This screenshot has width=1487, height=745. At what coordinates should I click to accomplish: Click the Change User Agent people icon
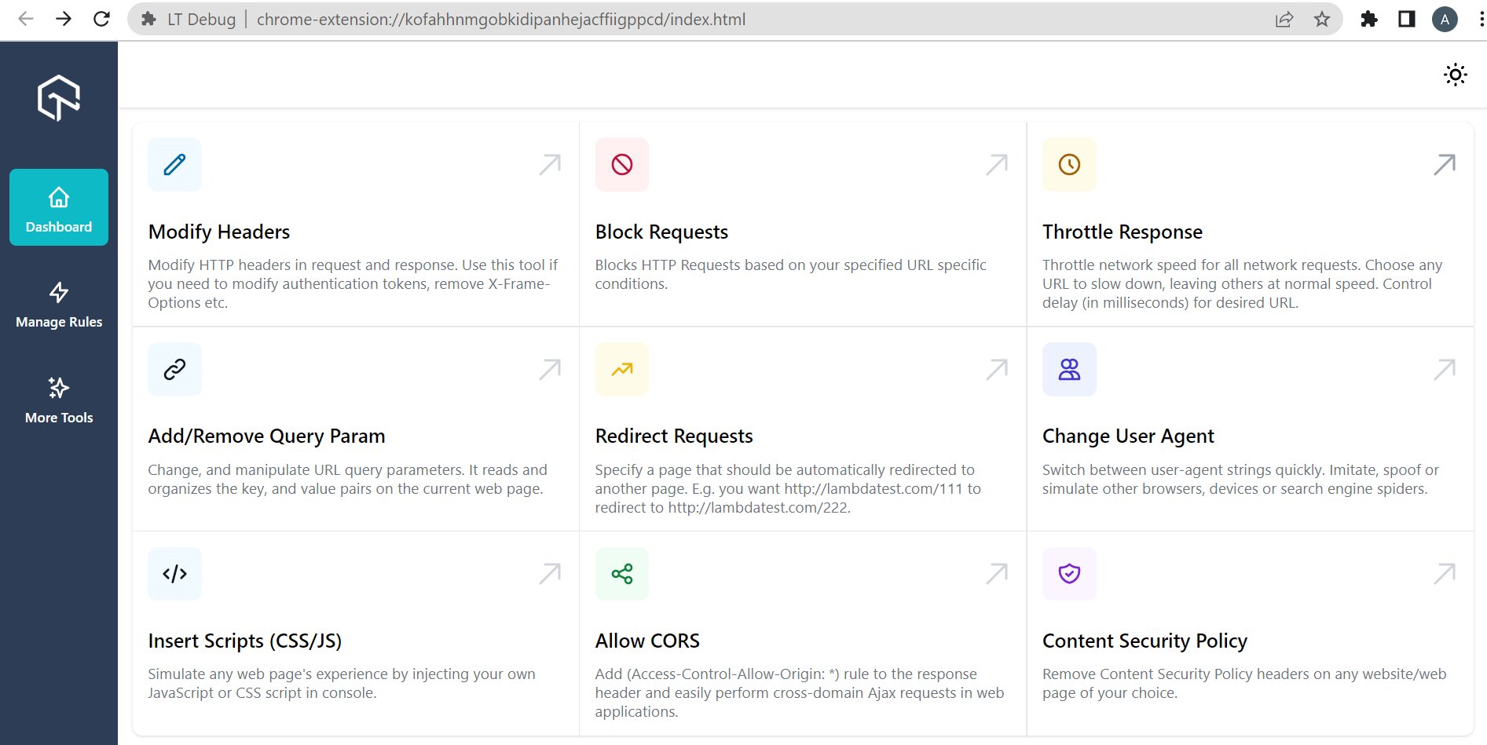1068,369
